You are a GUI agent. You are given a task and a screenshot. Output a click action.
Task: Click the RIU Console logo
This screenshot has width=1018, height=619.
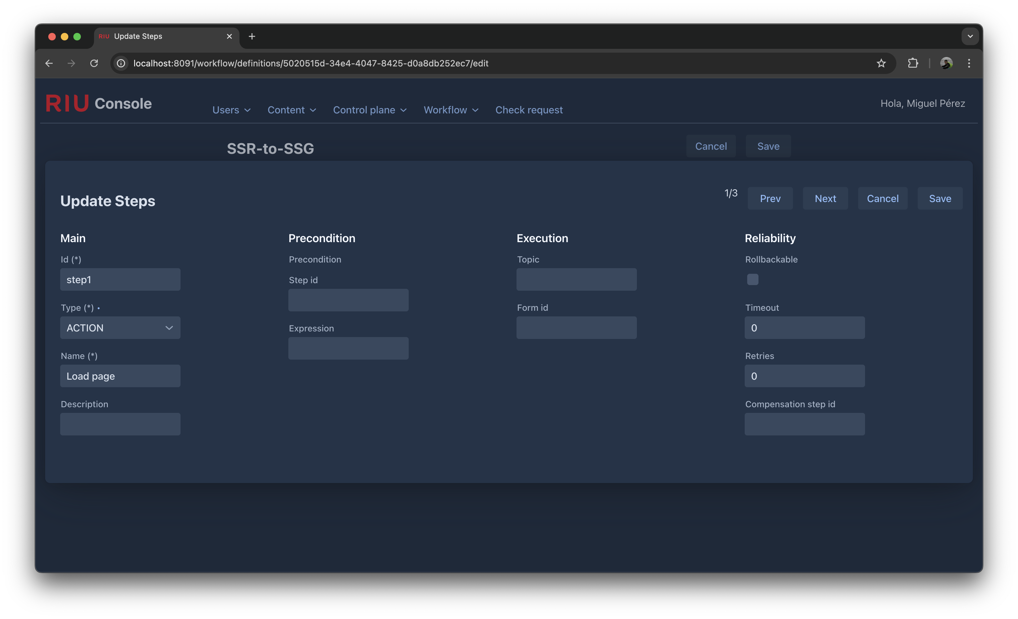point(99,103)
